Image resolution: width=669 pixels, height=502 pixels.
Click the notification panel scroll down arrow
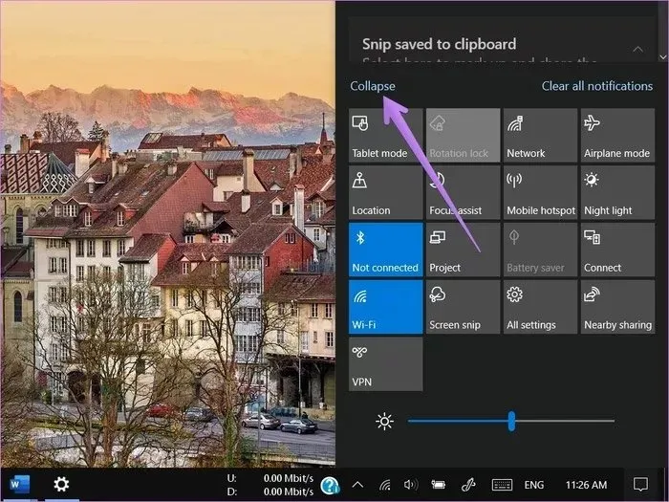(x=663, y=56)
